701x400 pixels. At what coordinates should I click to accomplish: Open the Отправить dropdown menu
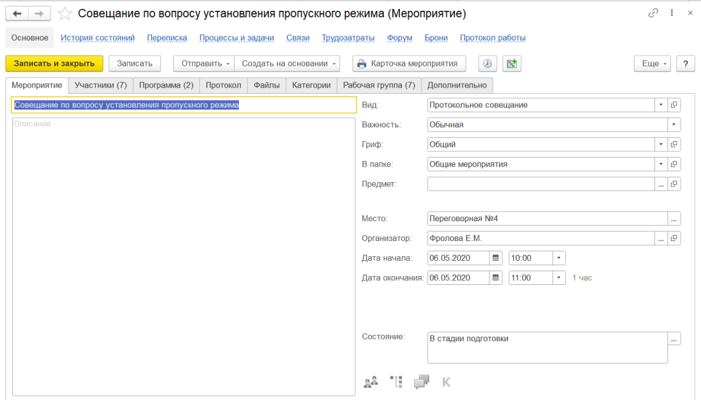pyautogui.click(x=203, y=63)
